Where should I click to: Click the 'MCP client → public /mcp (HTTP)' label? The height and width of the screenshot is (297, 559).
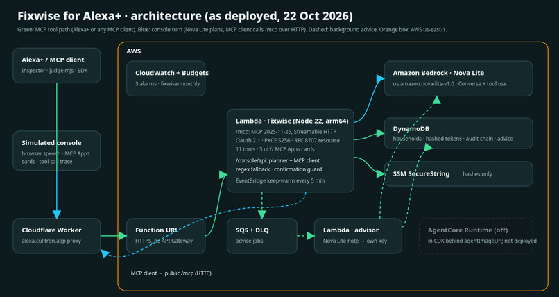pos(171,273)
